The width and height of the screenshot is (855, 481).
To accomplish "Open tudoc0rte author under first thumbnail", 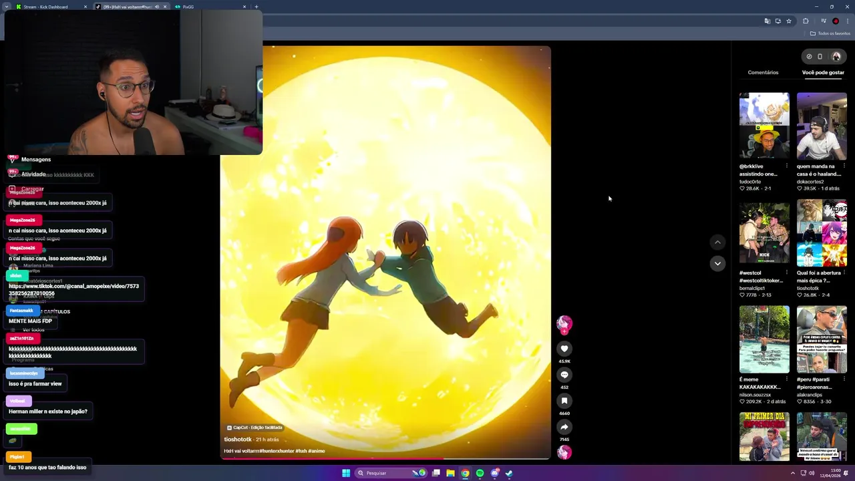I will tap(750, 182).
